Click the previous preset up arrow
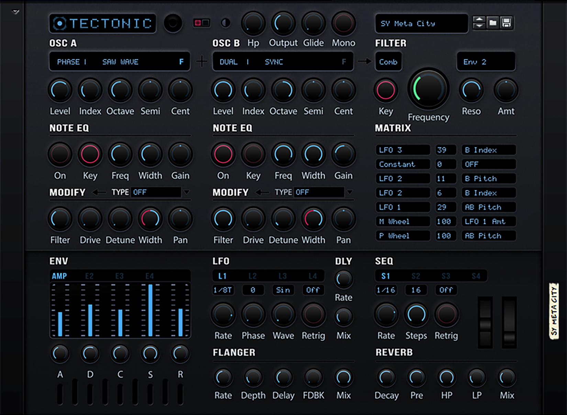The width and height of the screenshot is (567, 415). 479,20
